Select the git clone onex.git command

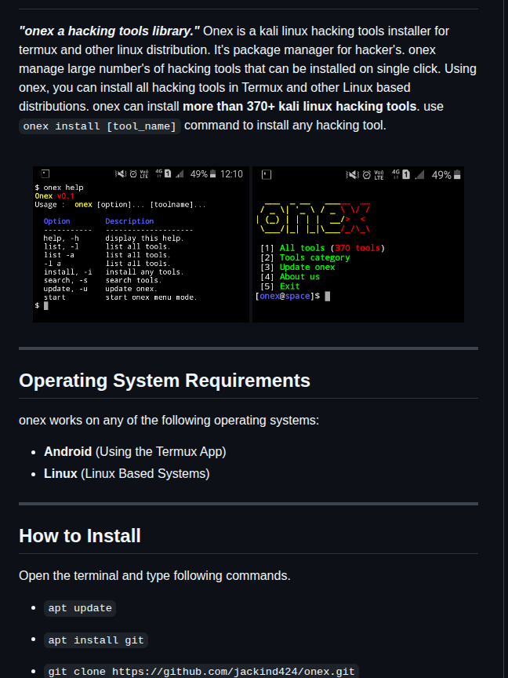201,672
